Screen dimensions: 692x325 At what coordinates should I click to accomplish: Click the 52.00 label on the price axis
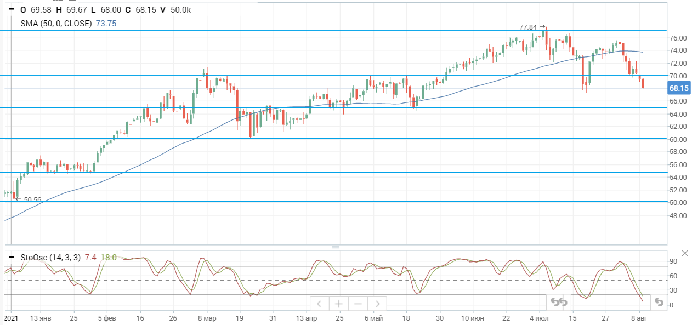click(678, 190)
